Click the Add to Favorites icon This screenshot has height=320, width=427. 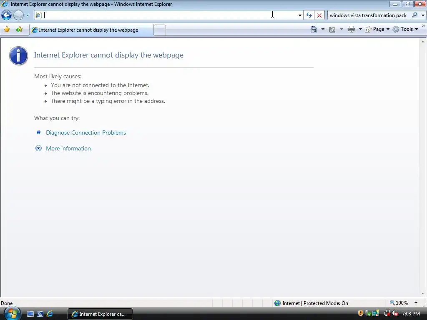(x=19, y=30)
